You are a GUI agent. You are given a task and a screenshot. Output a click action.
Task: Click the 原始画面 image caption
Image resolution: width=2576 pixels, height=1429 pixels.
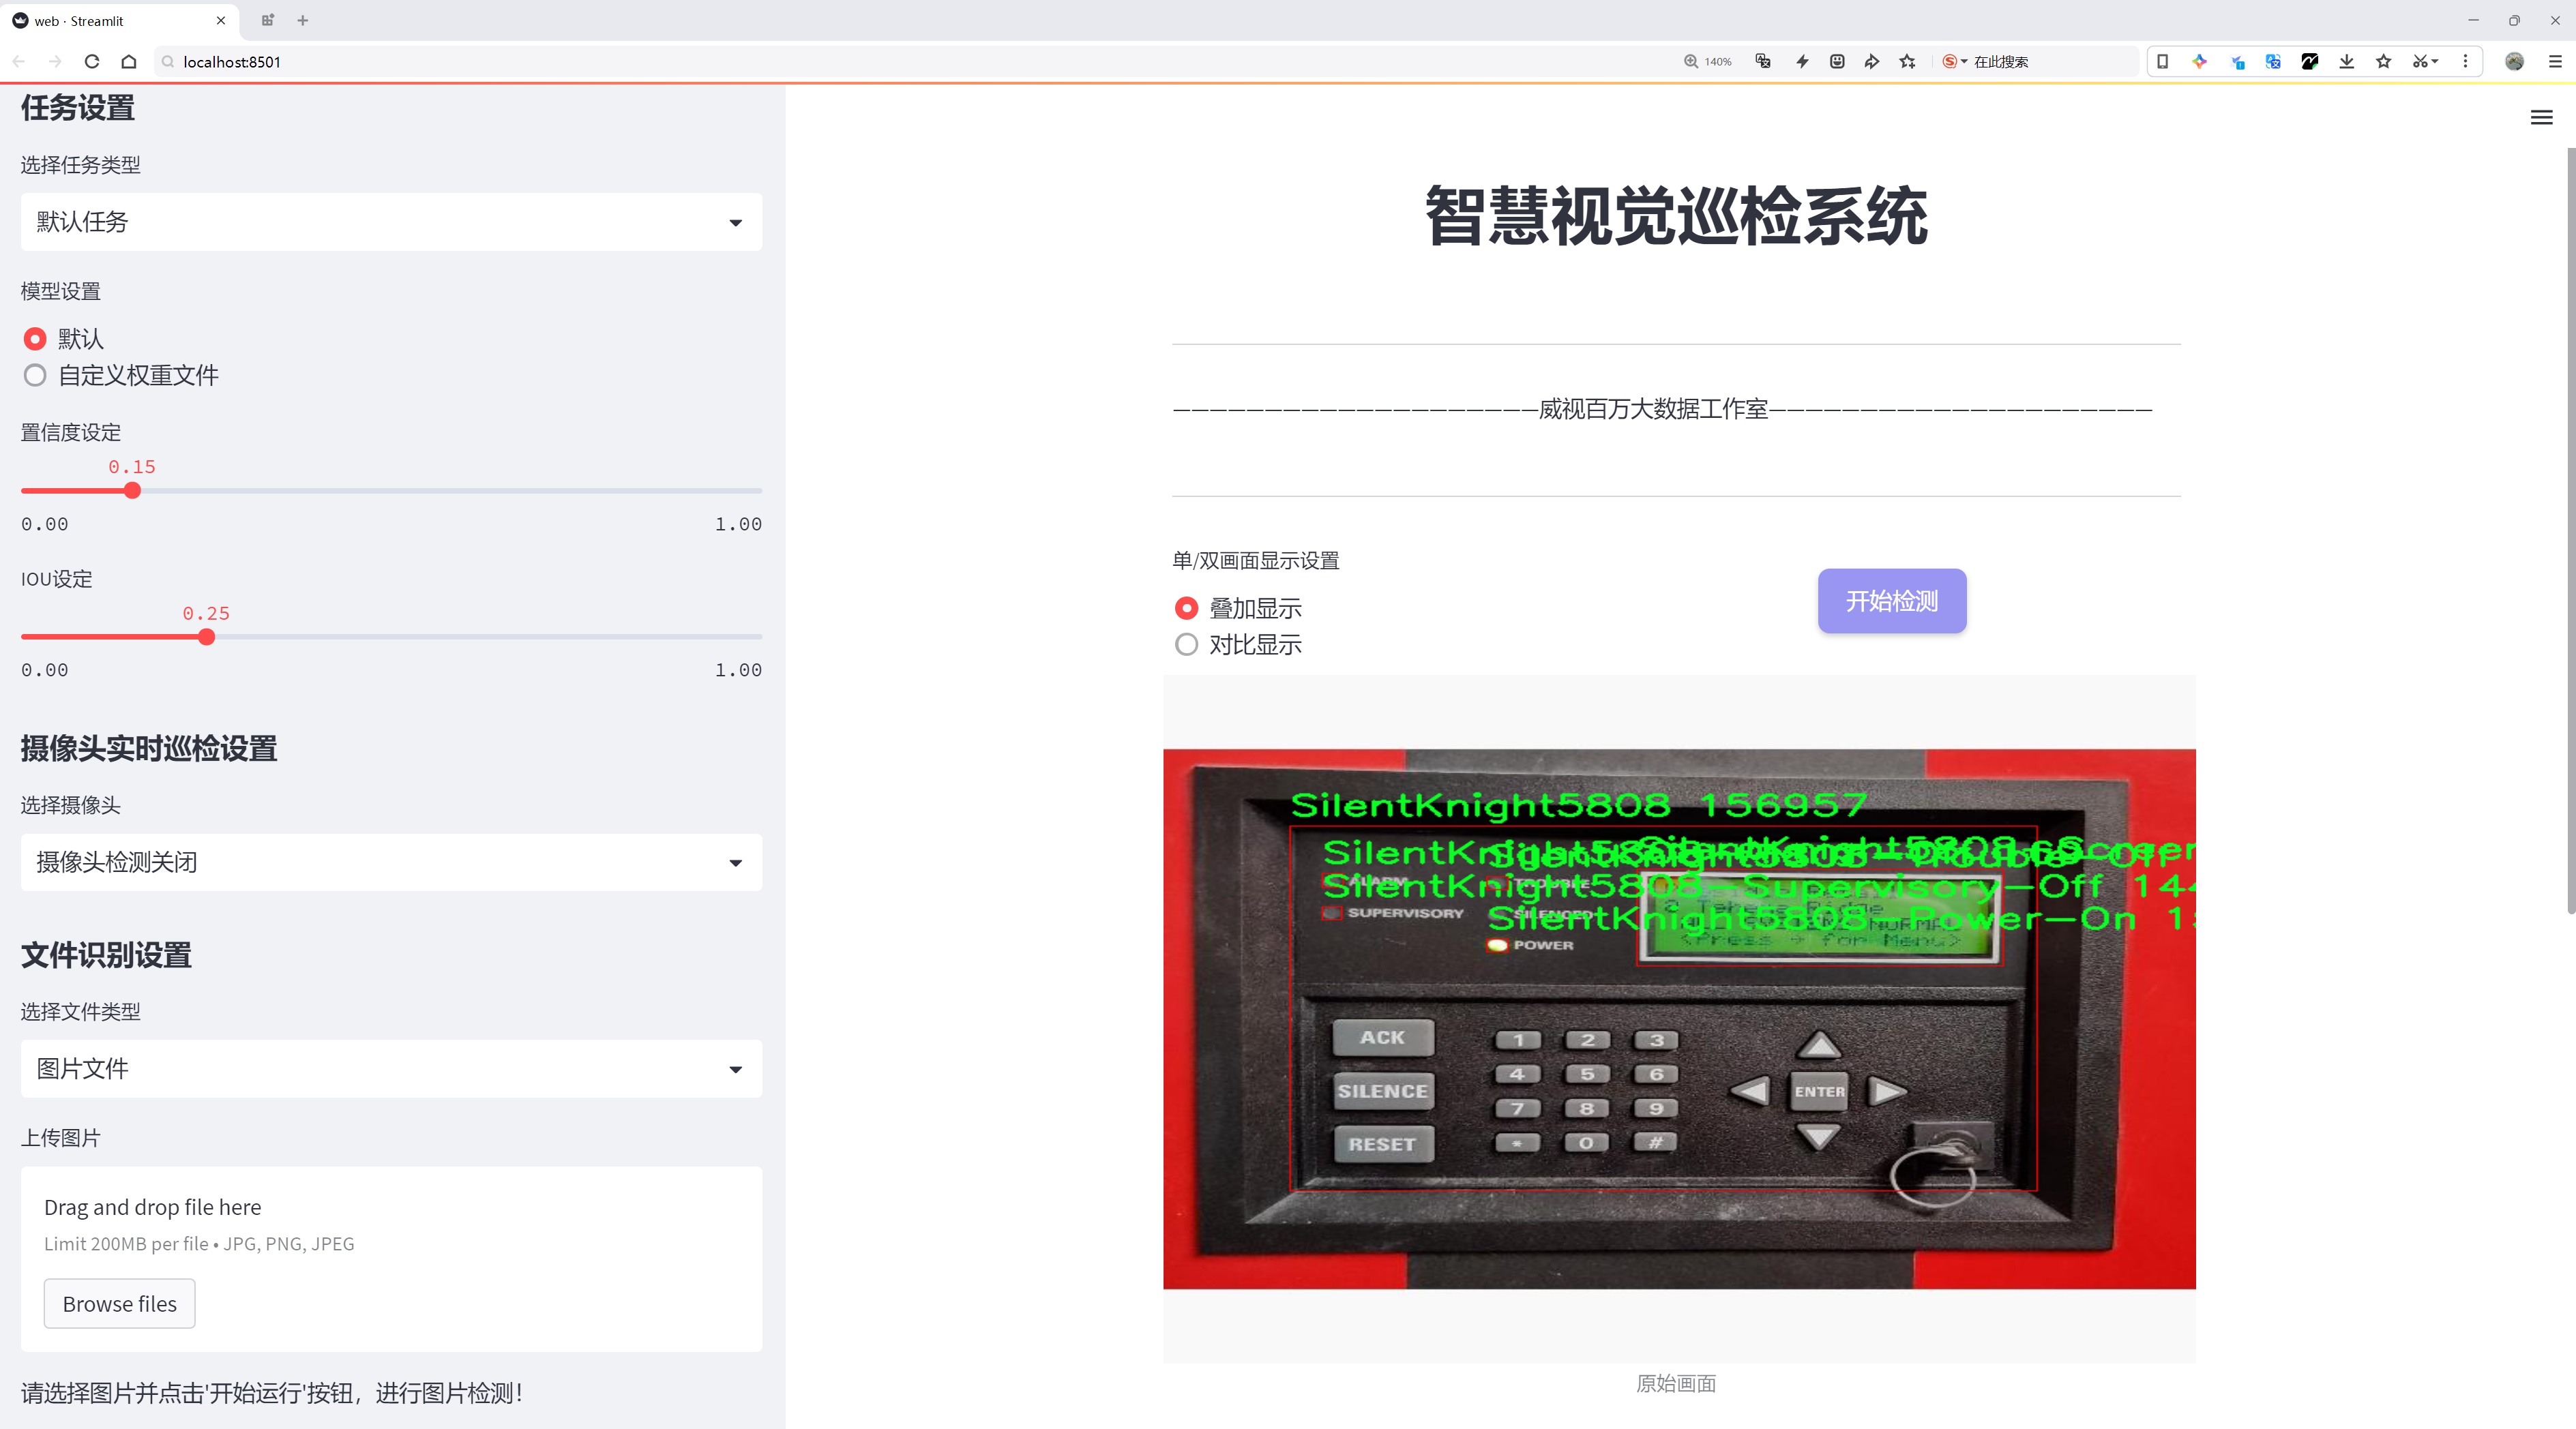tap(1676, 1383)
